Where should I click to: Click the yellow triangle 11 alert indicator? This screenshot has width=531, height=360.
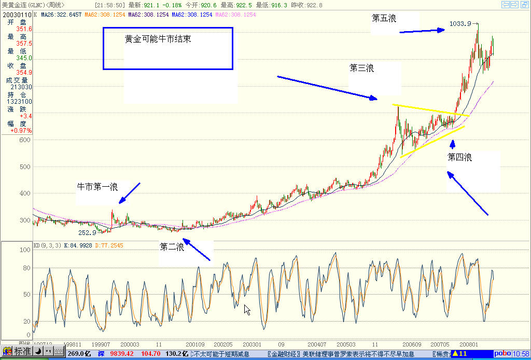tap(460, 354)
